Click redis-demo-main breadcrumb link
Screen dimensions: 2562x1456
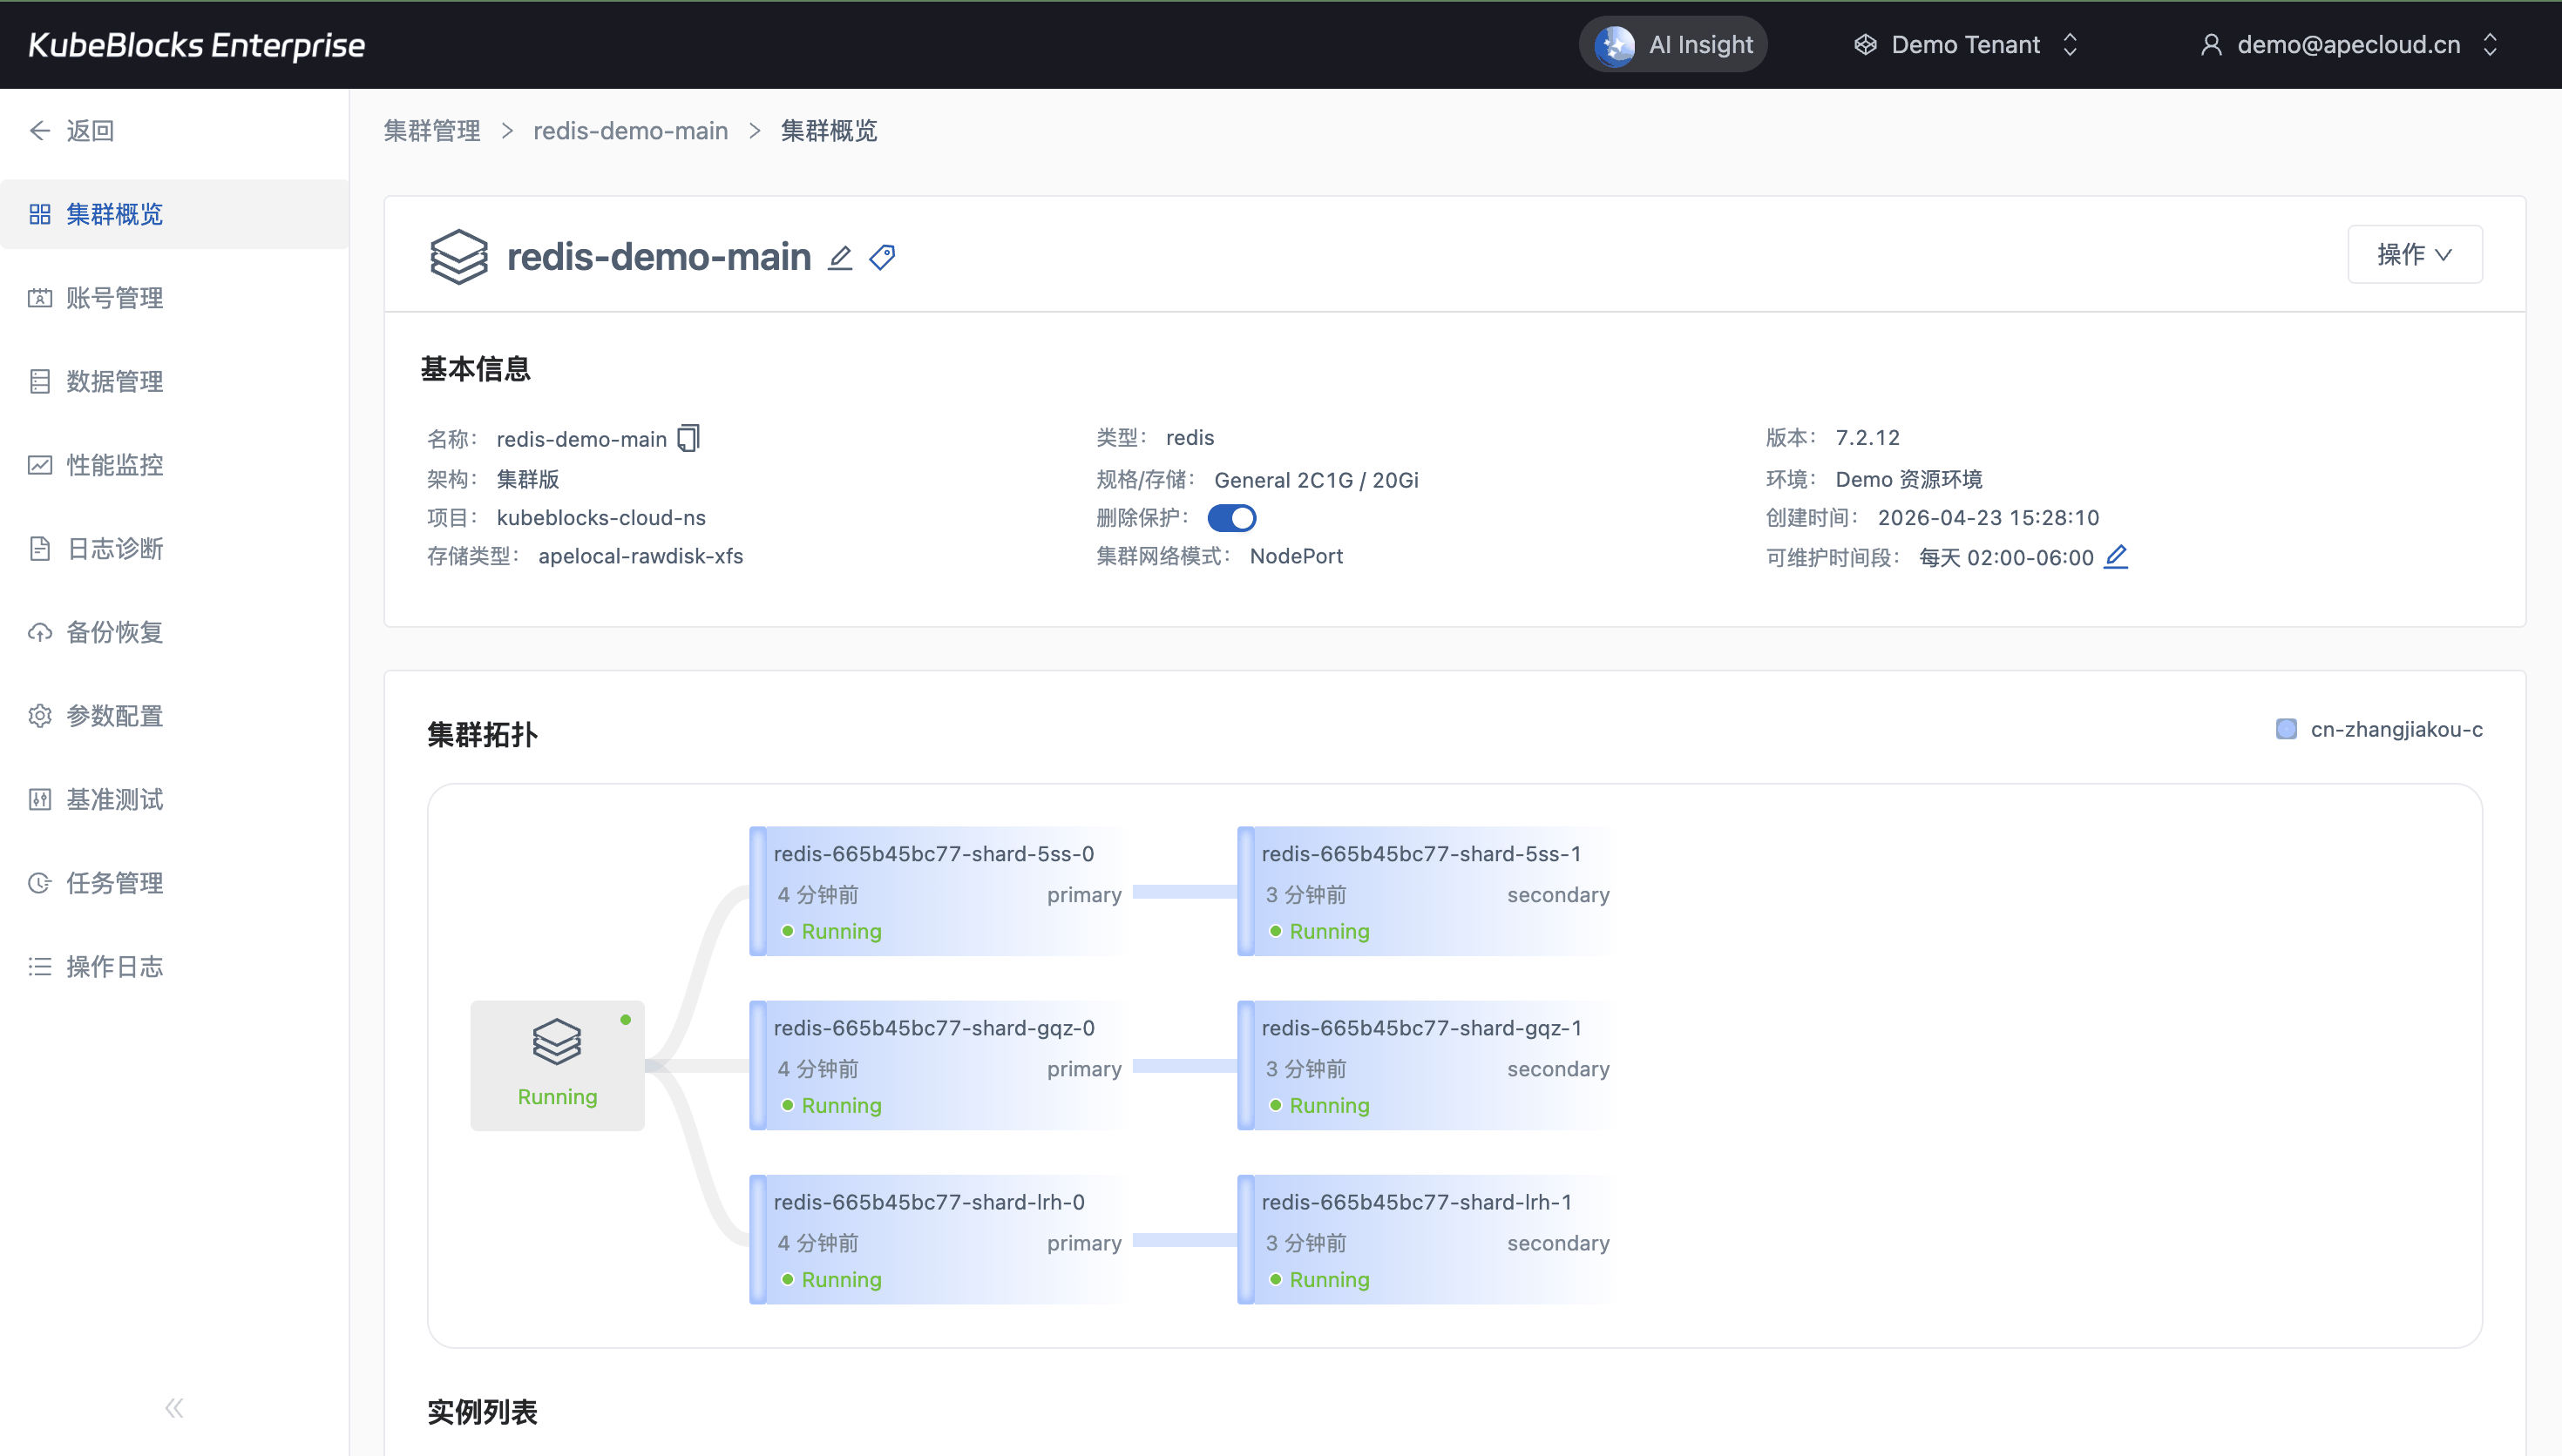630,131
